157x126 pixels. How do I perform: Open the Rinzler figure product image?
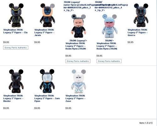[x=16, y=81]
